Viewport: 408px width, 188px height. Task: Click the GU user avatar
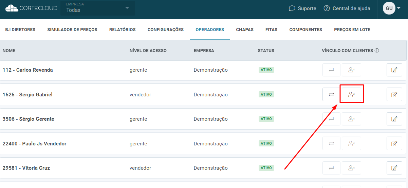389,8
